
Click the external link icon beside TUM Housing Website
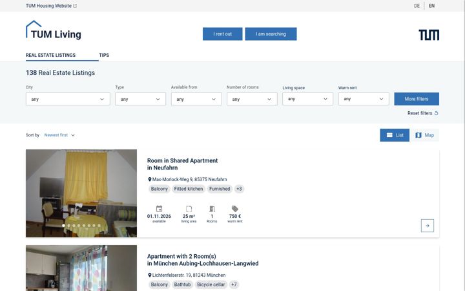(x=75, y=6)
